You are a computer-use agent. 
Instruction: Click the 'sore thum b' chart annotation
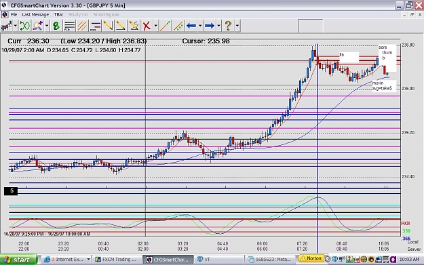pos(387,58)
